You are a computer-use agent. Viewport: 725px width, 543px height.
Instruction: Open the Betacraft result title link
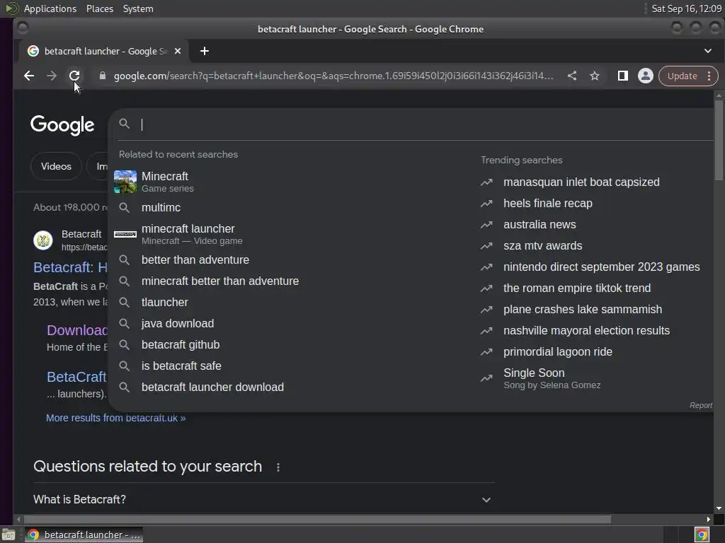pyautogui.click(x=70, y=267)
